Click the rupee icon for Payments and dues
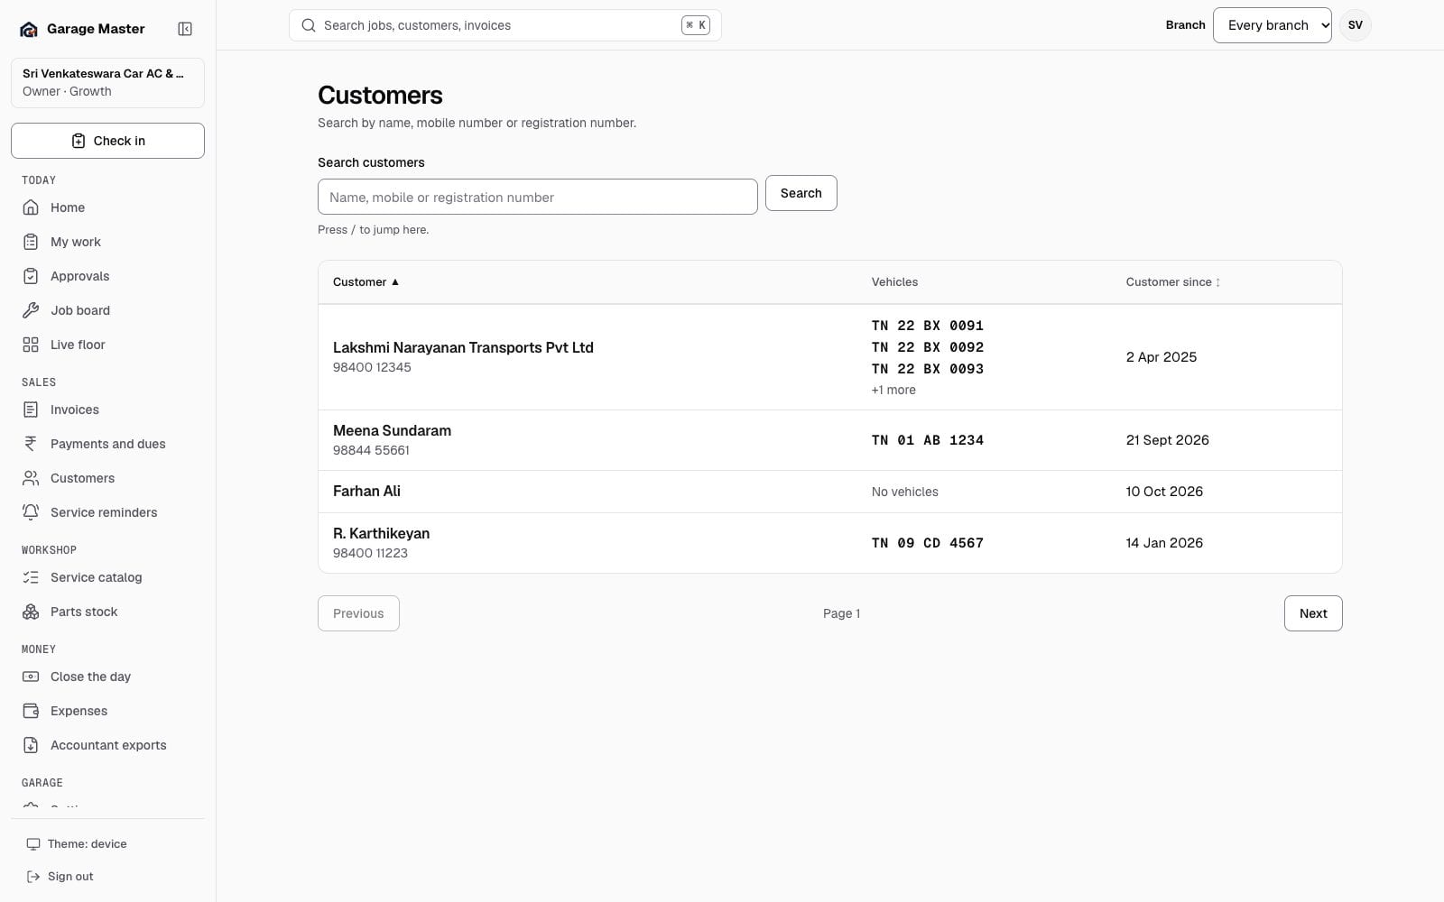The width and height of the screenshot is (1444, 902). click(31, 444)
